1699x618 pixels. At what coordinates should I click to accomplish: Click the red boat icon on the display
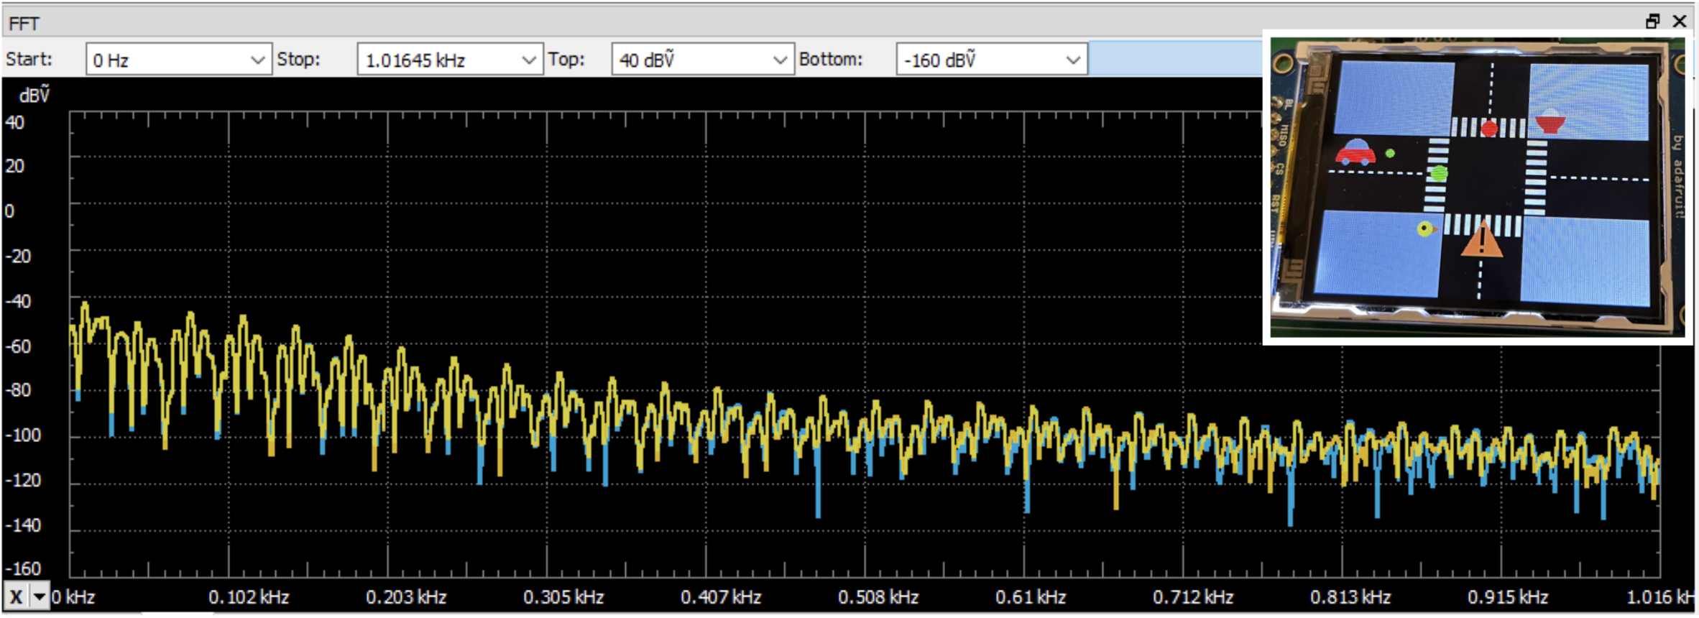click(x=1551, y=122)
